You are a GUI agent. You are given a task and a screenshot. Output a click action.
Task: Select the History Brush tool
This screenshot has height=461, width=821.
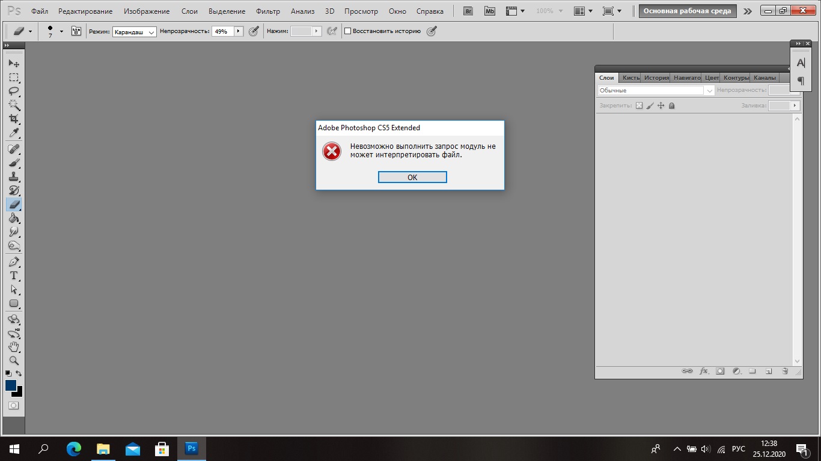[x=14, y=190]
